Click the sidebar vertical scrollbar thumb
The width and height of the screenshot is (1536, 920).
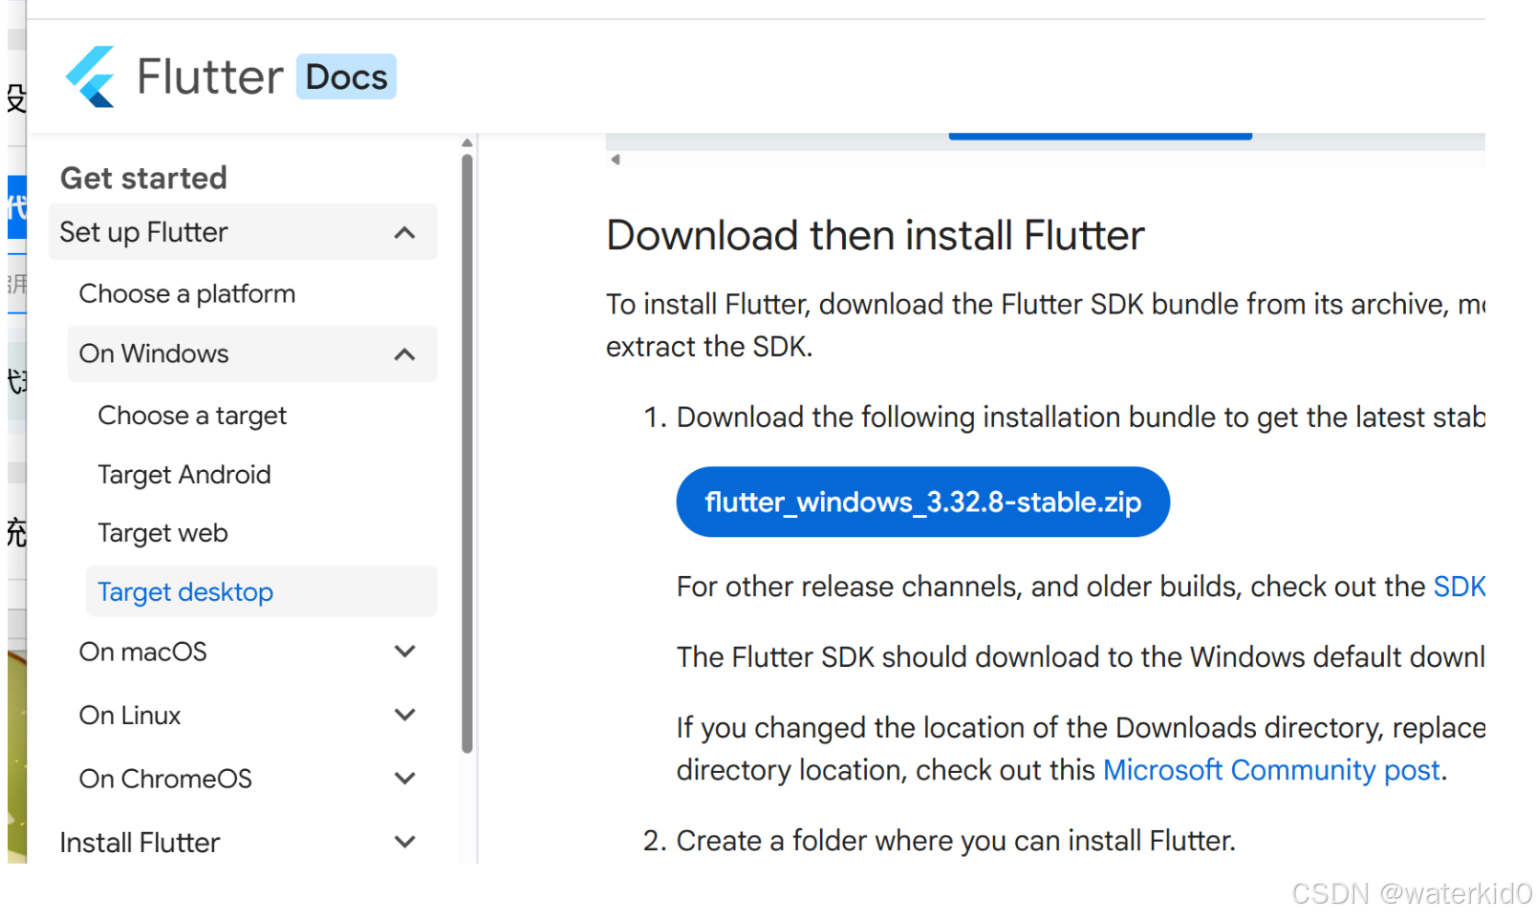coord(467,454)
